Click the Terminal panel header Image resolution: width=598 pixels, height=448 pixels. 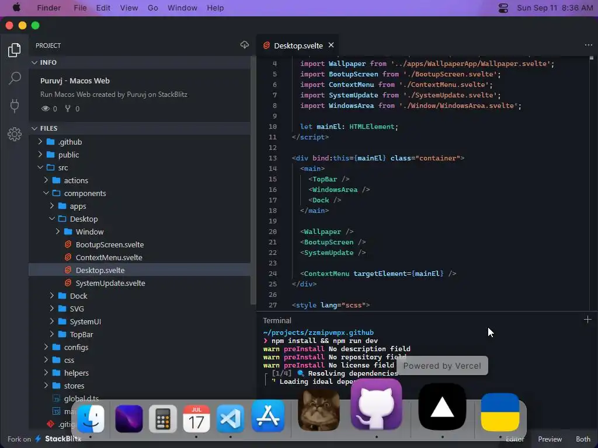277,321
